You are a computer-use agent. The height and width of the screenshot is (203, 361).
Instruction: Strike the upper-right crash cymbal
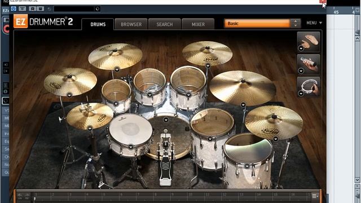coord(208,53)
